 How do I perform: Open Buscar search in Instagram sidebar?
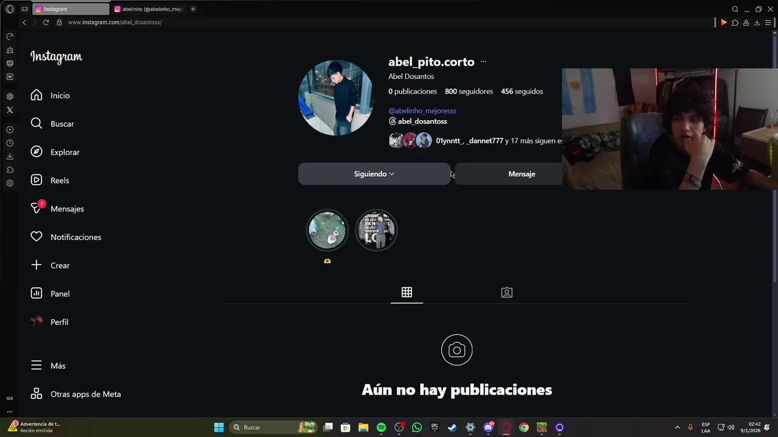pyautogui.click(x=52, y=124)
